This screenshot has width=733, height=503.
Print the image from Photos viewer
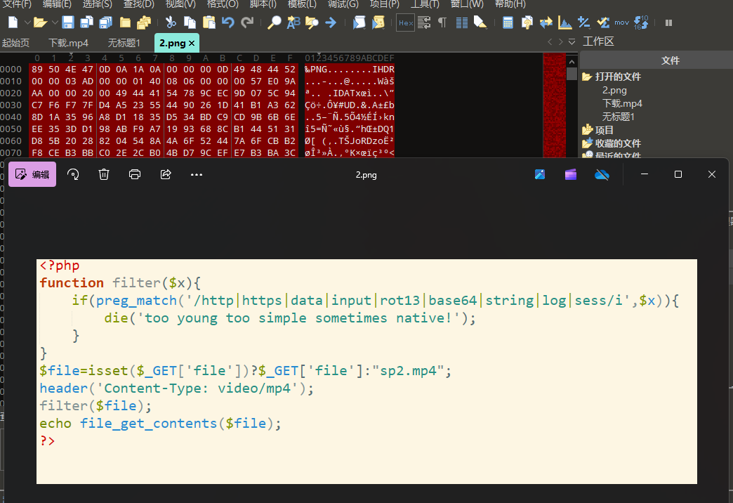135,174
